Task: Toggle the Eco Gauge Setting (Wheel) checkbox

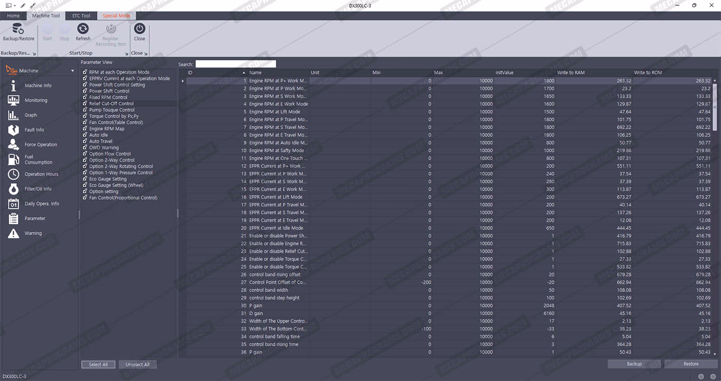Action: click(85, 185)
